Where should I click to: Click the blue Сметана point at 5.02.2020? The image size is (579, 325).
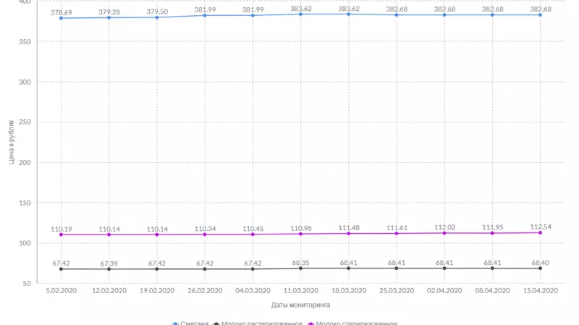[62, 18]
